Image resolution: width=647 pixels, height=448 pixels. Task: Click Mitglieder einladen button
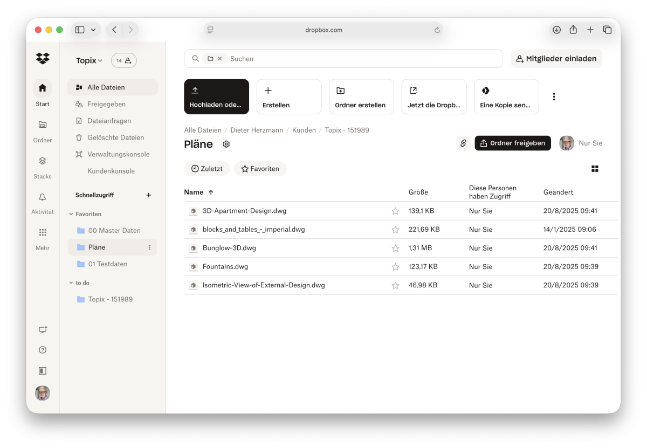click(556, 59)
